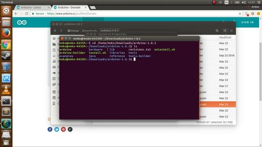Click install.sh text in terminal output
Screen dimensions: 262x147
tap(97, 53)
